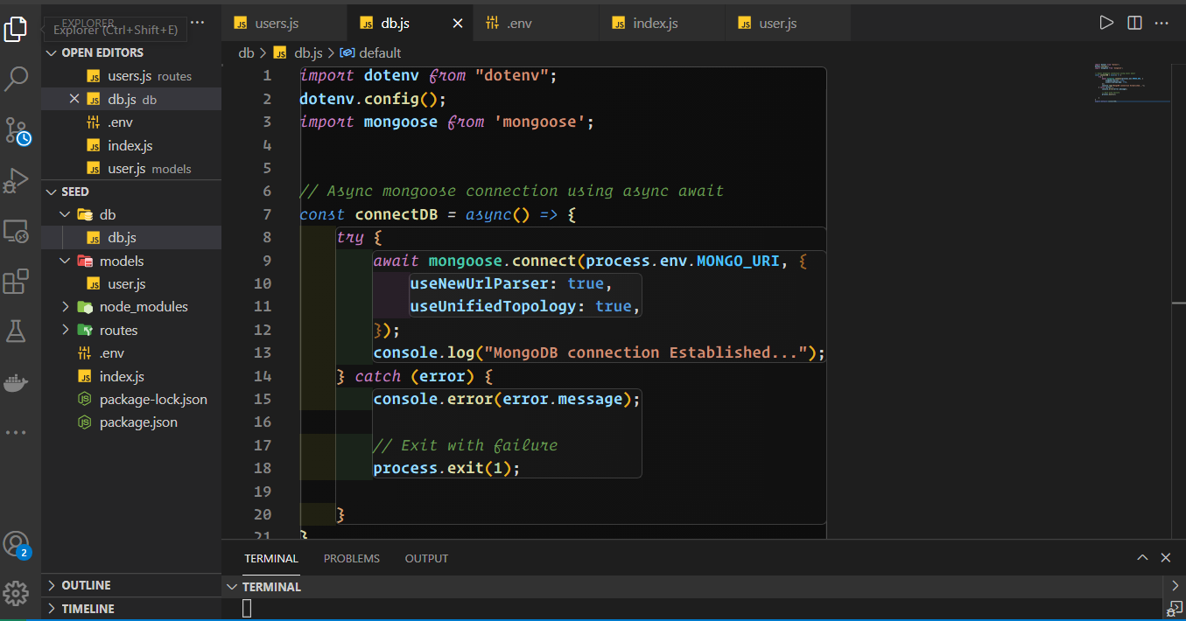Screen dimensions: 1186x621
Task: Expand the node_modules folder
Action: (67, 307)
